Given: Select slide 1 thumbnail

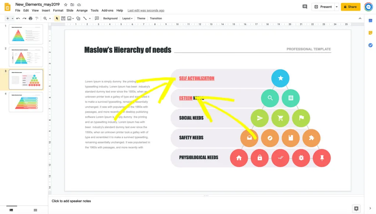Looking at the screenshot, I should pyautogui.click(x=26, y=34).
